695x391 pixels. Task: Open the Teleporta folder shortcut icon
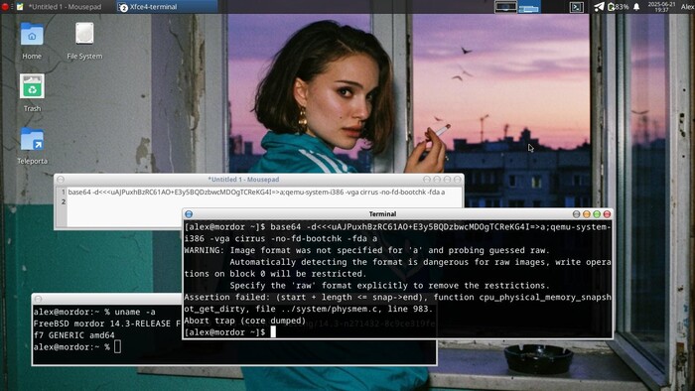pos(32,146)
